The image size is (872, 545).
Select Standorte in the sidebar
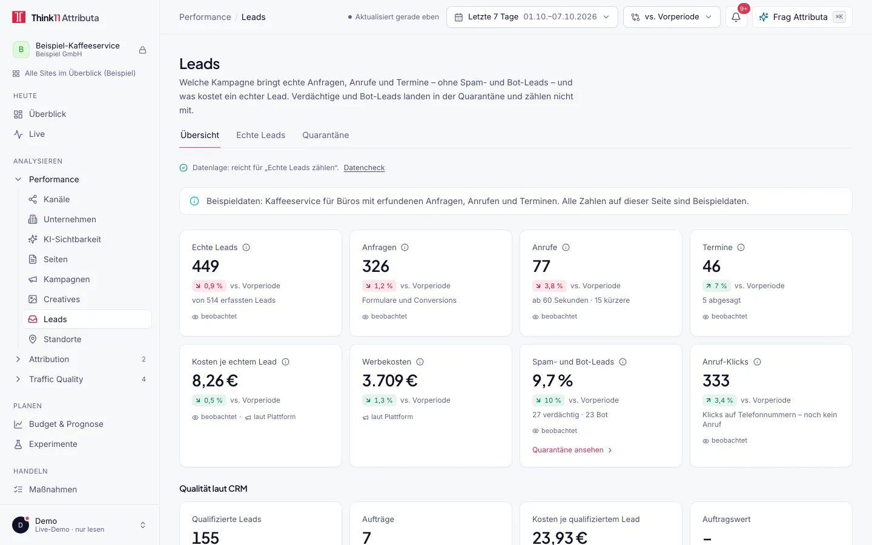(x=87, y=339)
